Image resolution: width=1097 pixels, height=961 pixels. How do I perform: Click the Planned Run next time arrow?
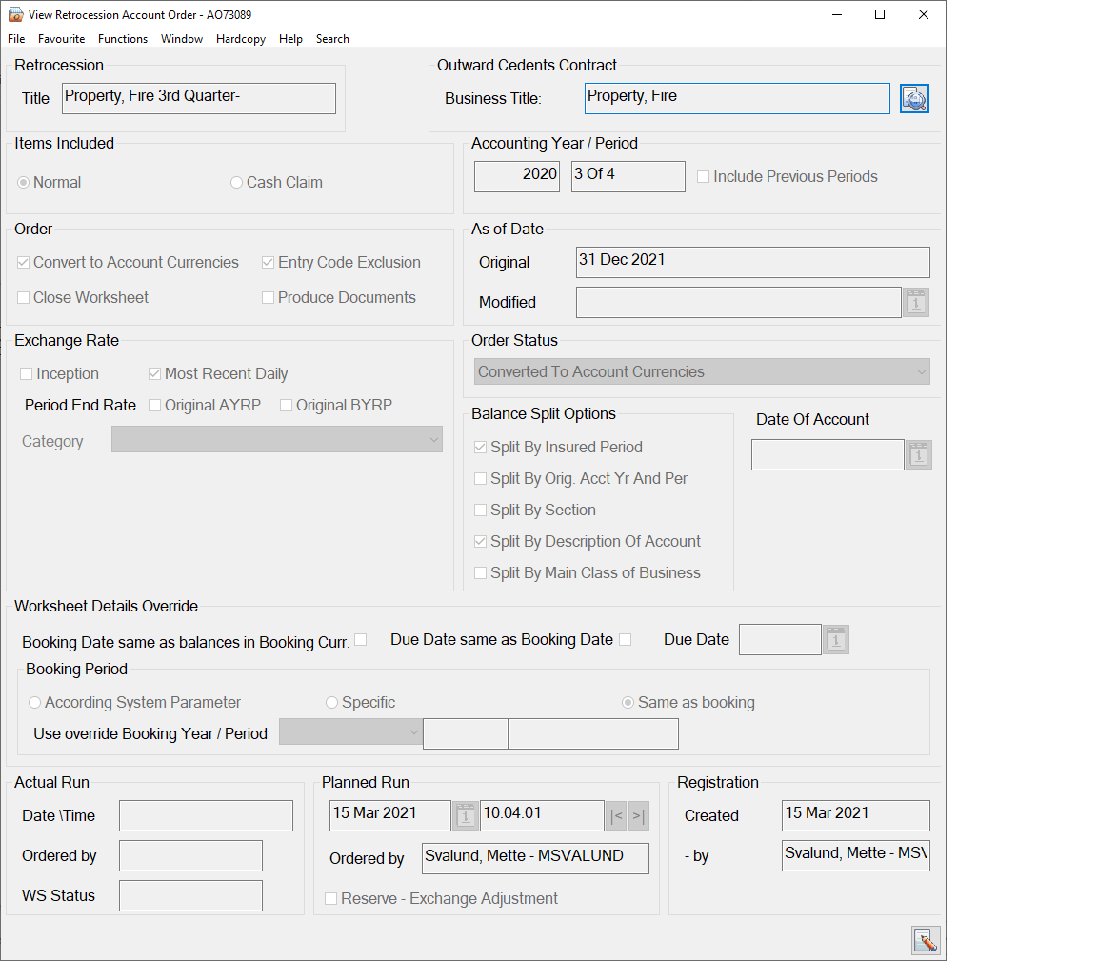(x=638, y=815)
